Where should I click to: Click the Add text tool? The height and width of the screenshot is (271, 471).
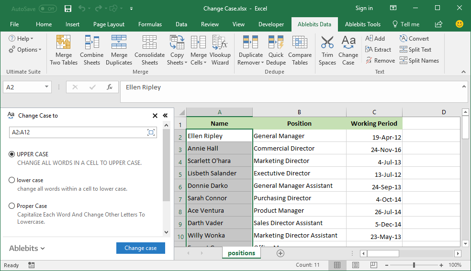[375, 38]
